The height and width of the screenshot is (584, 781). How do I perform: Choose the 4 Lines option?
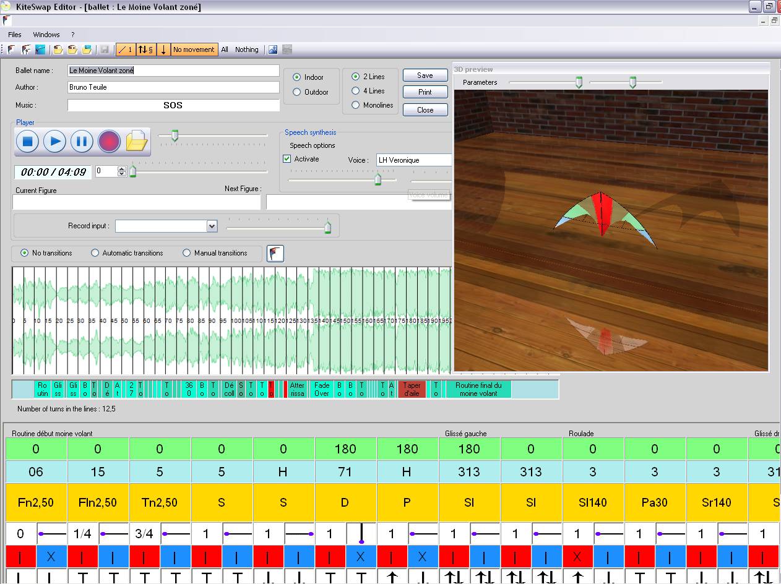click(355, 91)
